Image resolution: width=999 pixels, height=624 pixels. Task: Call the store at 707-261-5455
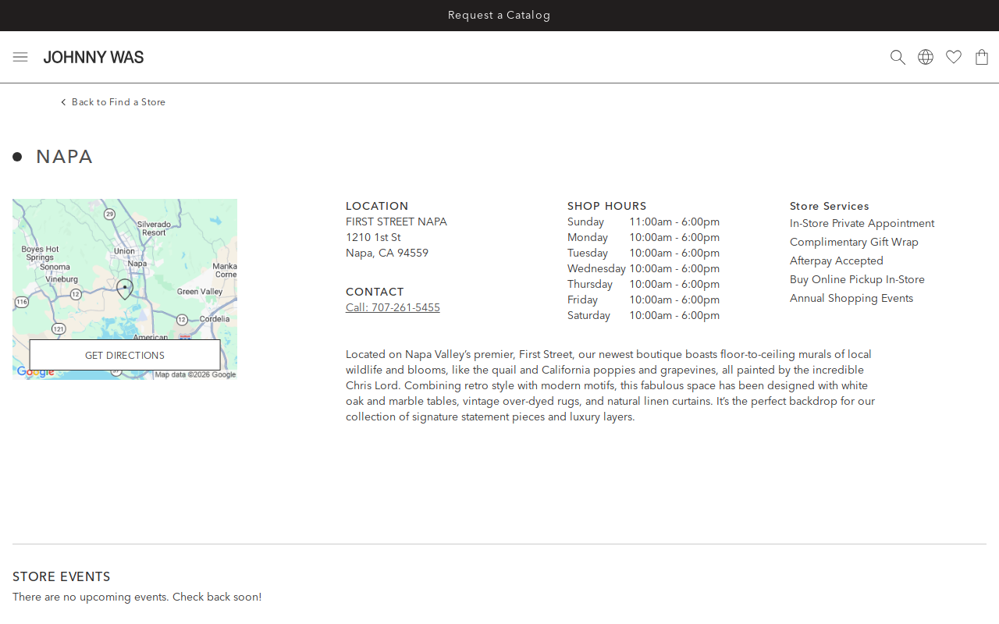(393, 308)
